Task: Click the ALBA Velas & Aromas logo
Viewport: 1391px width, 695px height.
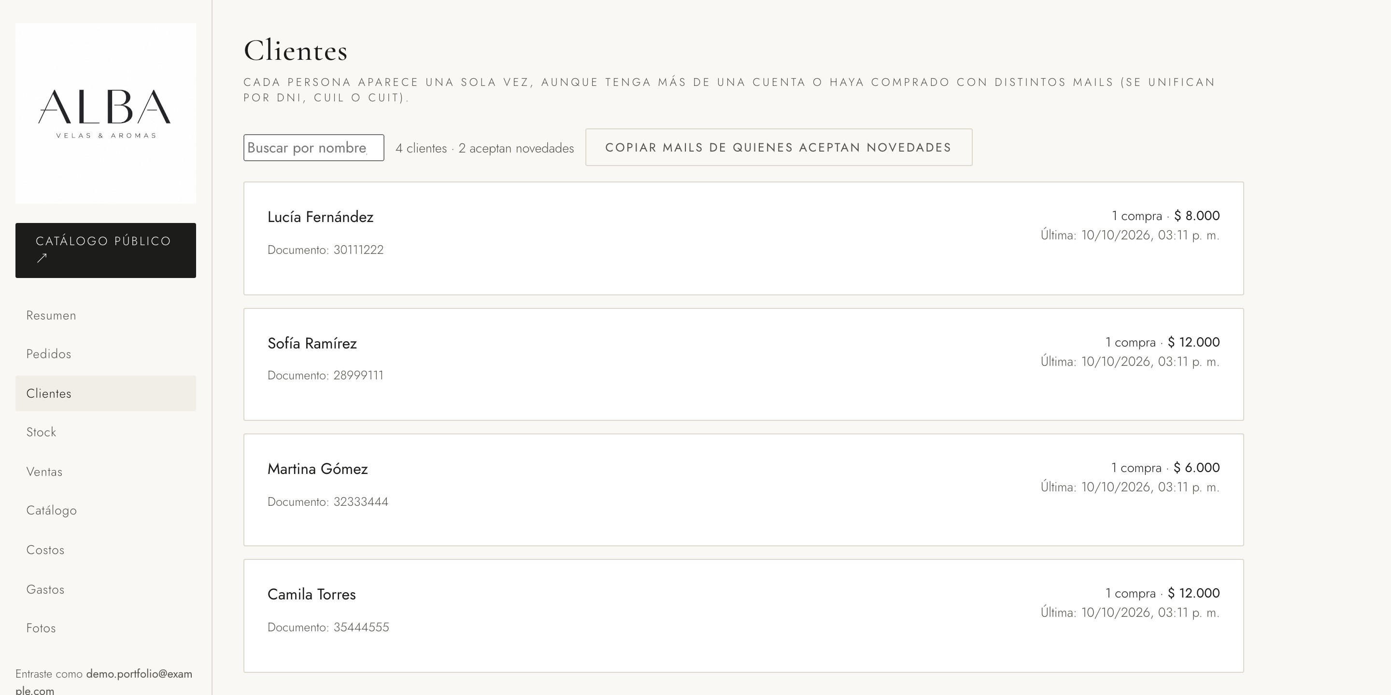Action: (x=105, y=113)
